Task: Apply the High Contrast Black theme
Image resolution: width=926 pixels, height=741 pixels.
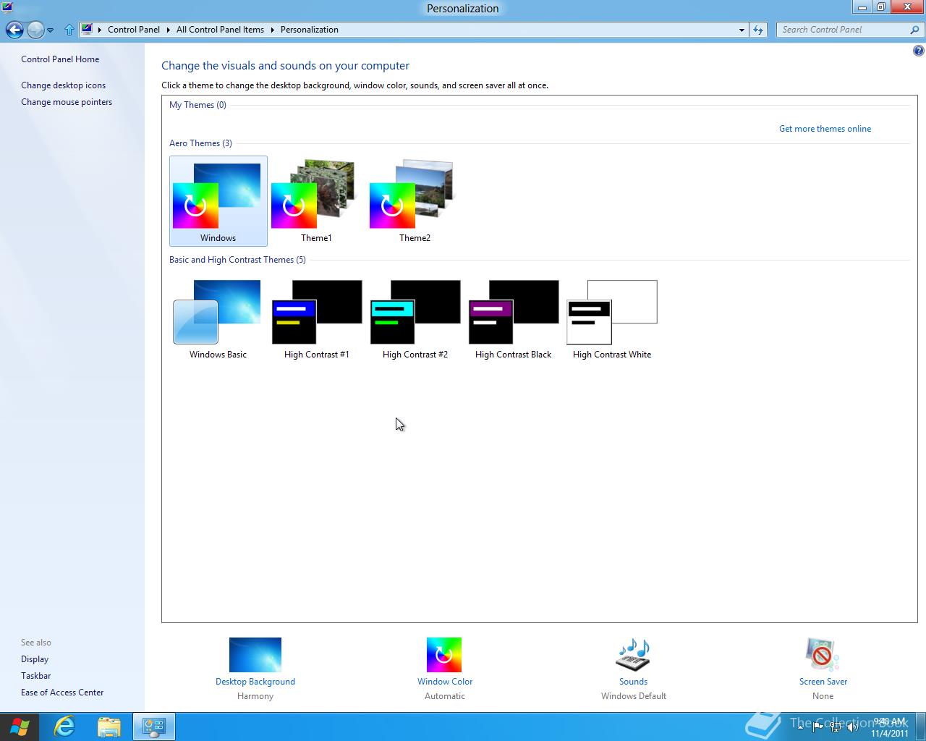Action: coord(513,318)
